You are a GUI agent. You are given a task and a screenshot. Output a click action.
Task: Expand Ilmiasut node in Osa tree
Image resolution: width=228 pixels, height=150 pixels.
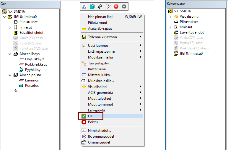click(10, 28)
